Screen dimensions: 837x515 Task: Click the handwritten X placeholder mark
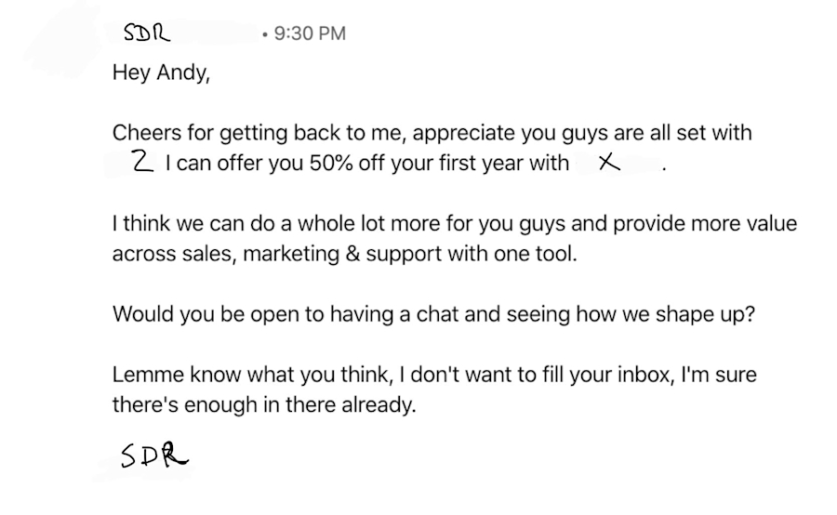click(x=609, y=163)
